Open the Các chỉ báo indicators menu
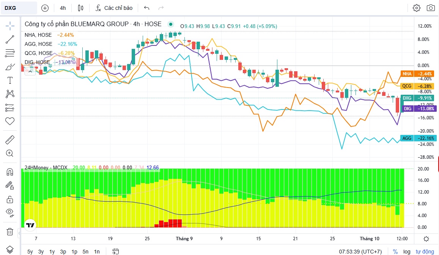Image resolution: width=439 pixels, height=255 pixels. 114,8
